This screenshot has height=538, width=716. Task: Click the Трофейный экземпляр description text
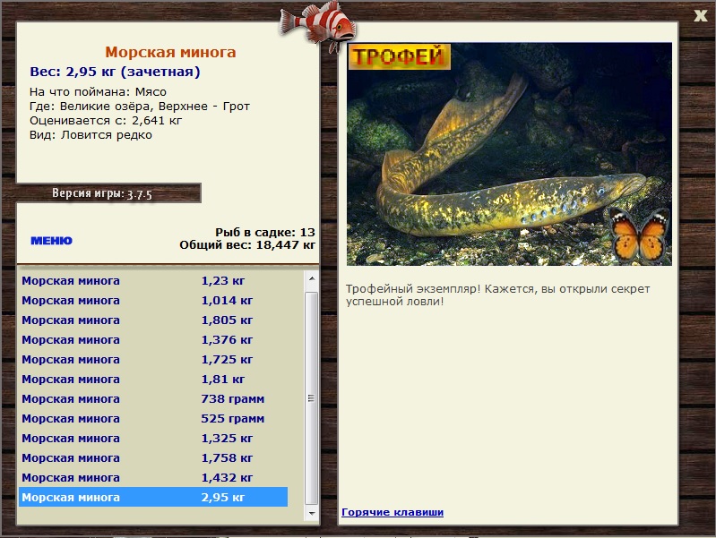[x=497, y=295]
